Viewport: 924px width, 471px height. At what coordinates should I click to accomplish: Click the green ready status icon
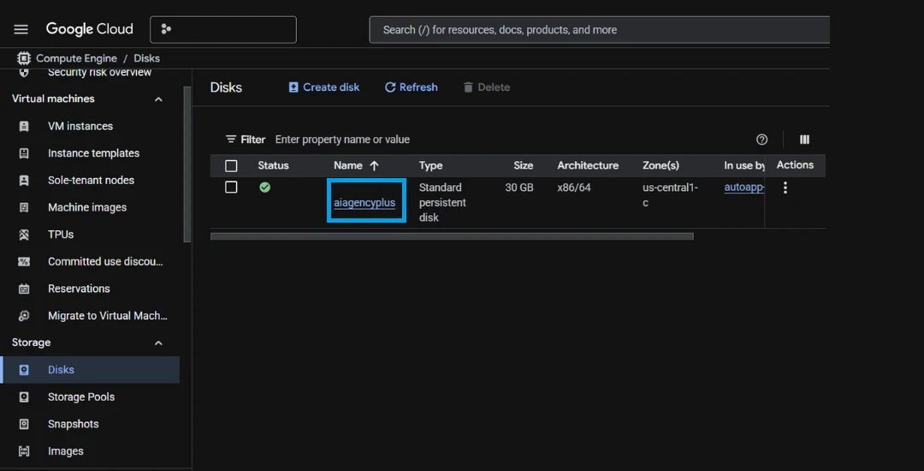pos(265,188)
